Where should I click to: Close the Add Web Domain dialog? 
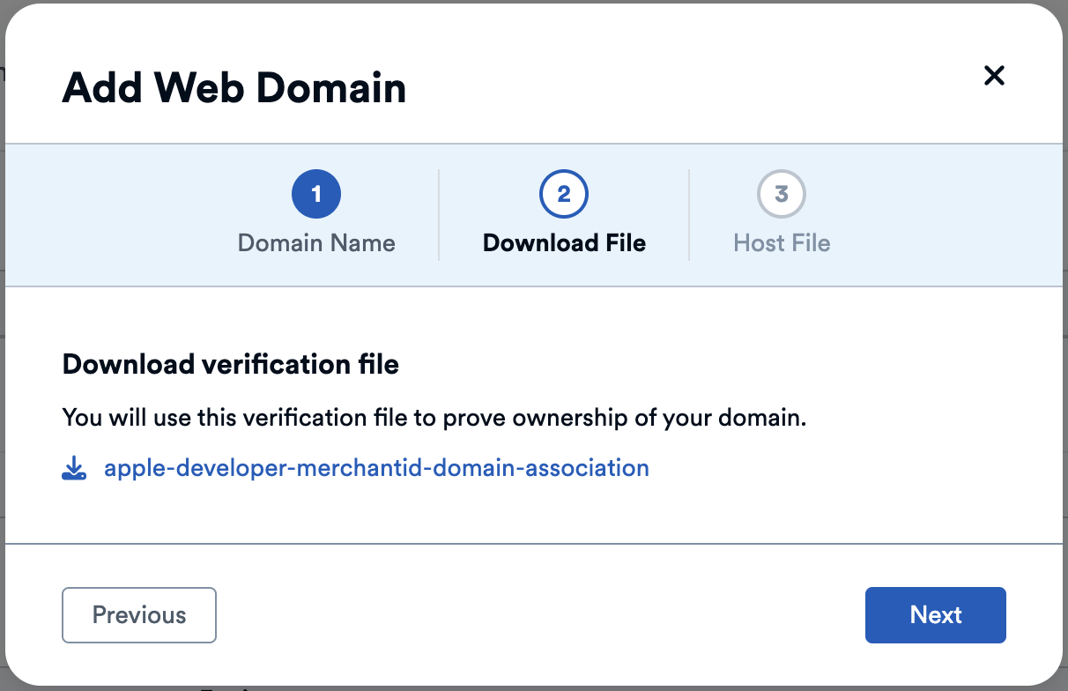tap(994, 76)
